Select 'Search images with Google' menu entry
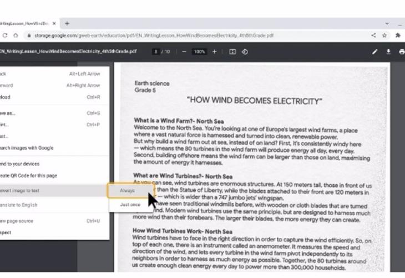 click(28, 148)
